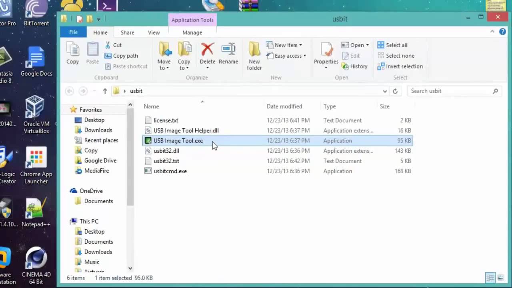The image size is (512, 288).
Task: Open the New item dropdown
Action: pyautogui.click(x=284, y=45)
